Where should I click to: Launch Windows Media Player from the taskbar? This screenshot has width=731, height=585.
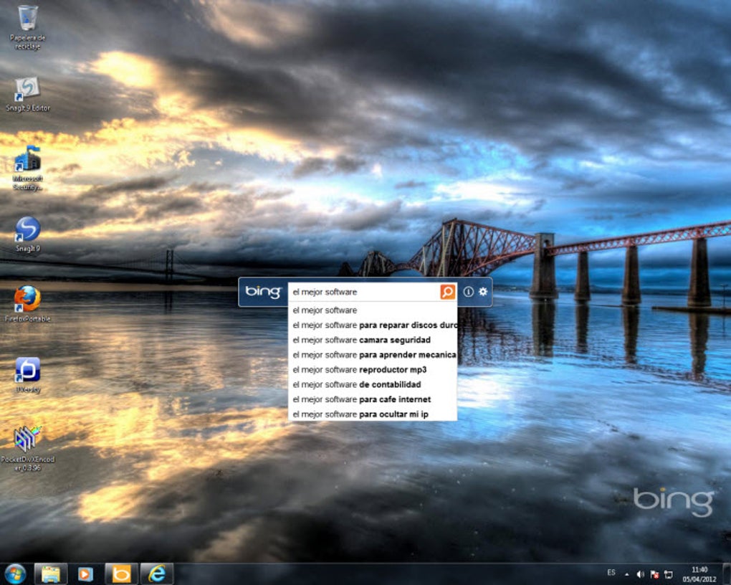click(85, 574)
